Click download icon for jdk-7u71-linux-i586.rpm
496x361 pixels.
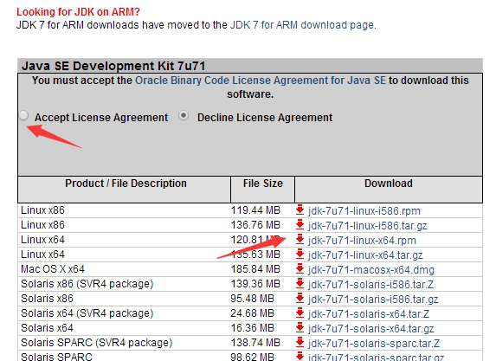[300, 210]
